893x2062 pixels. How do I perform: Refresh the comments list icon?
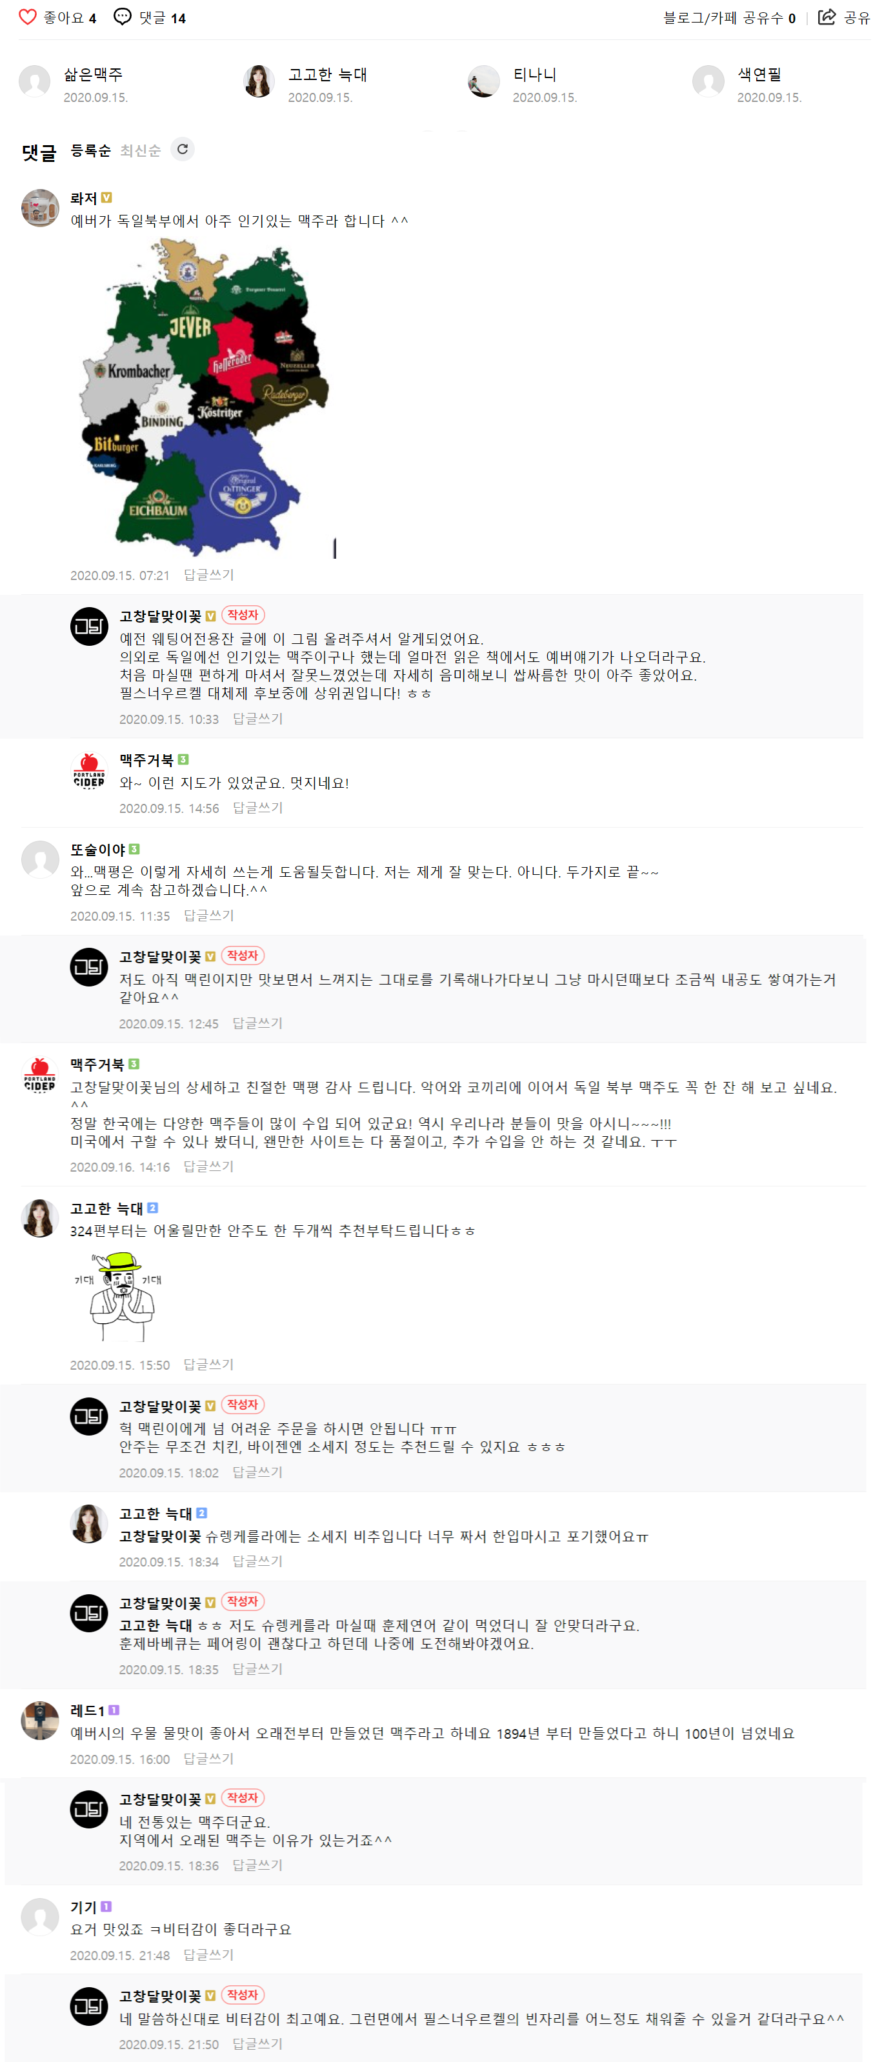coord(183,150)
